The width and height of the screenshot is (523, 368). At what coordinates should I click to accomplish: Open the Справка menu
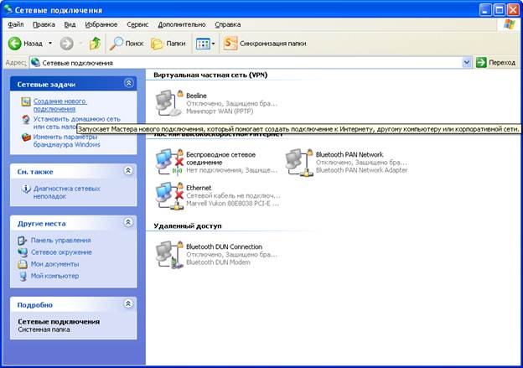tap(227, 24)
